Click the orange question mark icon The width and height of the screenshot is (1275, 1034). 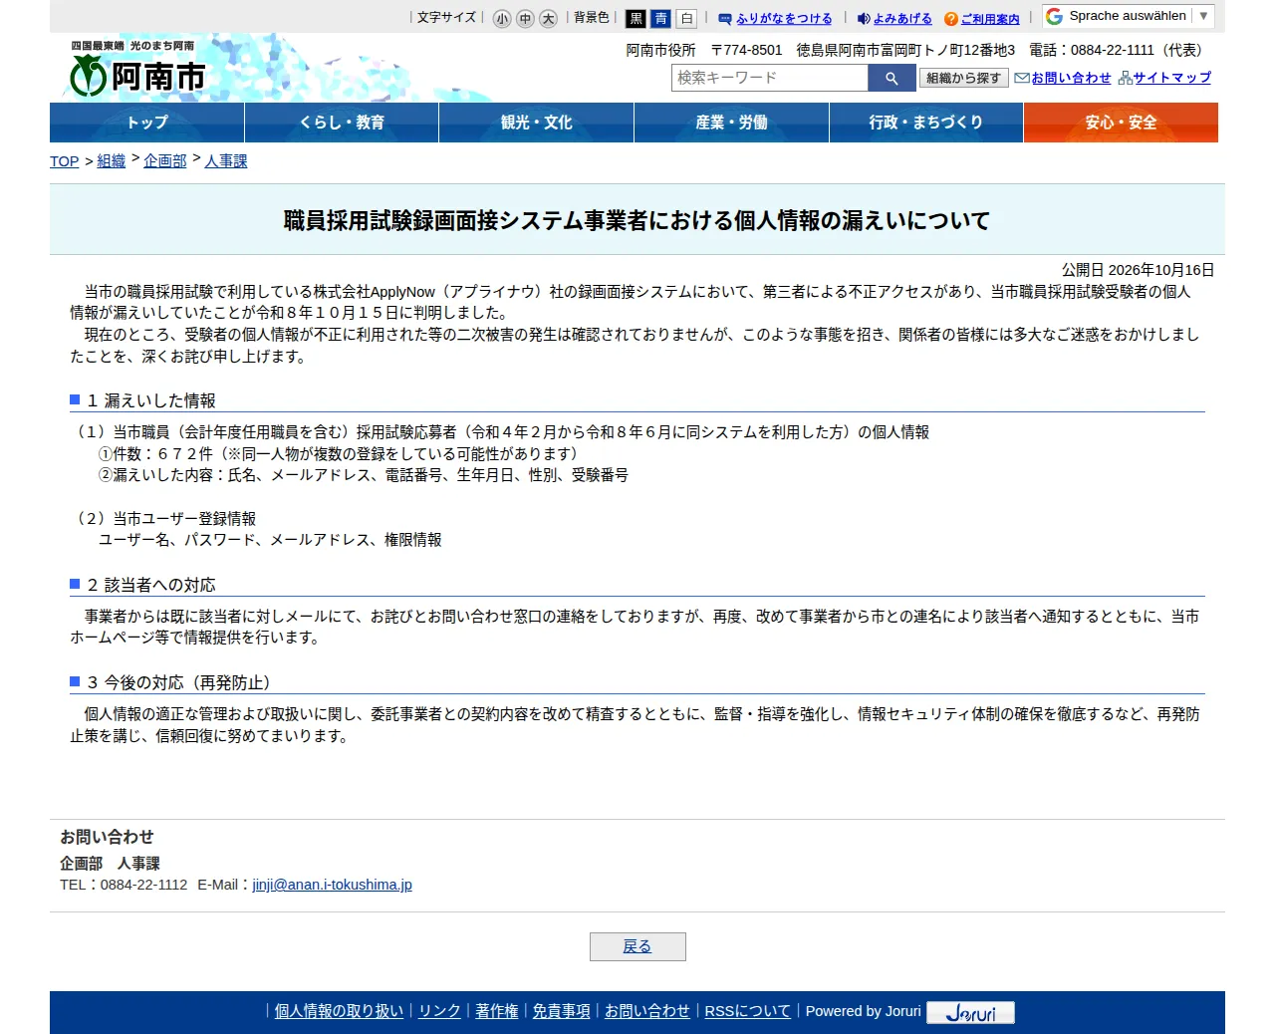coord(951,19)
